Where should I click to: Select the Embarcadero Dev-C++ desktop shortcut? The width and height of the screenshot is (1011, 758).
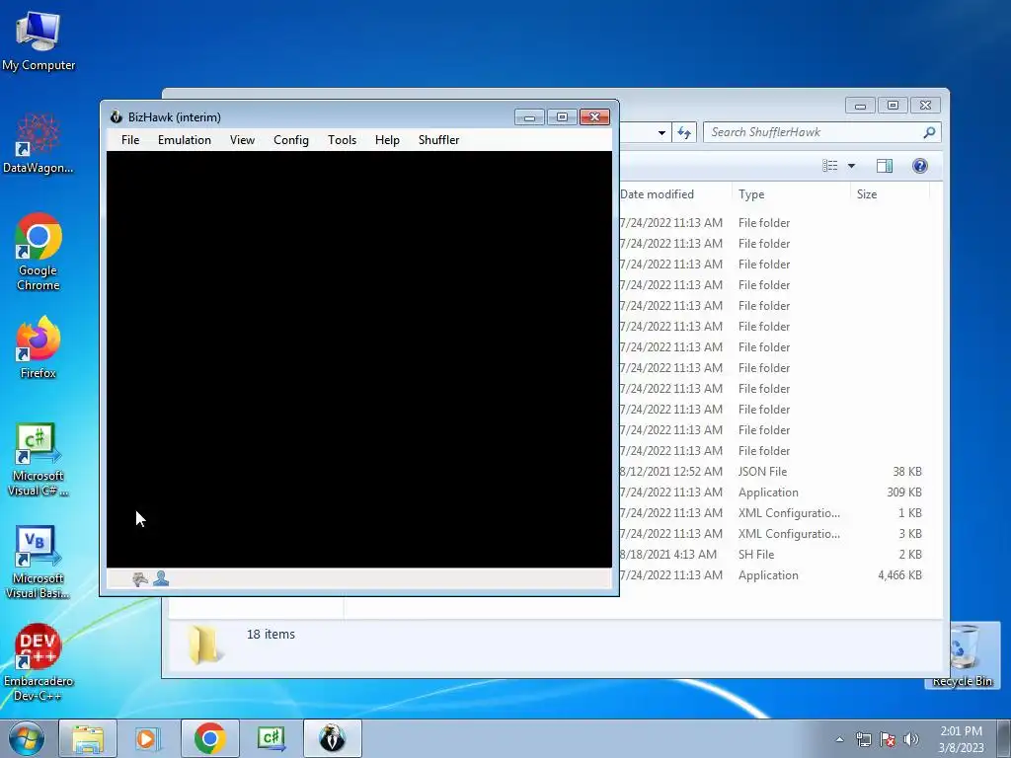point(39,662)
